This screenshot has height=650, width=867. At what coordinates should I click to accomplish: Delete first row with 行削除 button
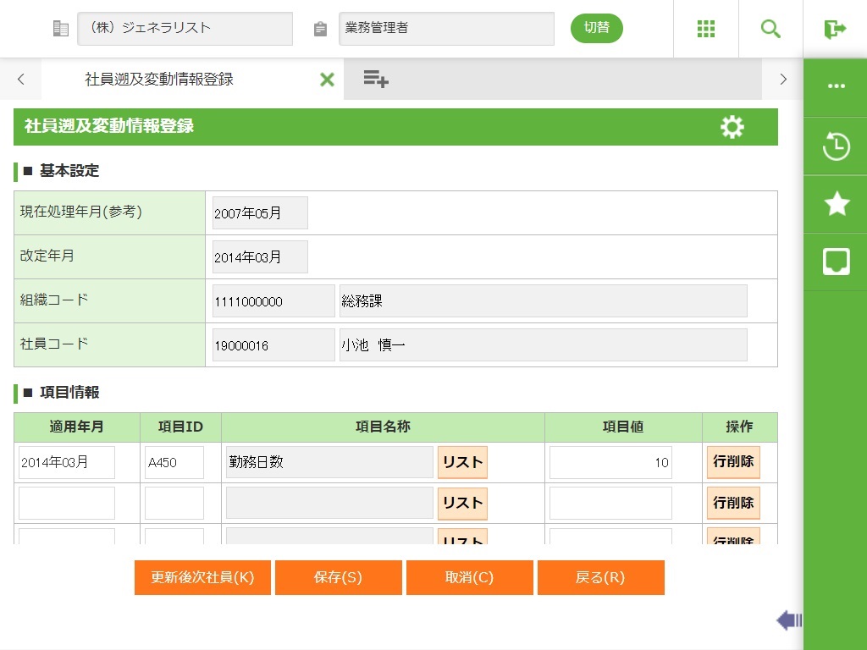tap(733, 462)
